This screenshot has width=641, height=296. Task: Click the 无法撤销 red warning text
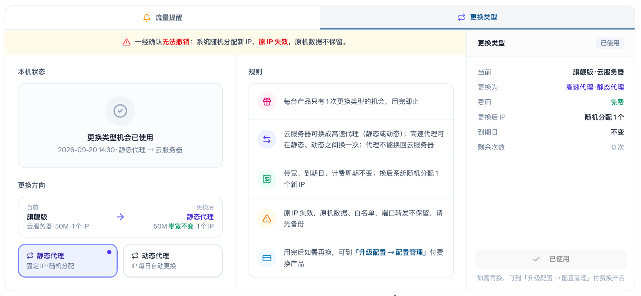(x=176, y=42)
